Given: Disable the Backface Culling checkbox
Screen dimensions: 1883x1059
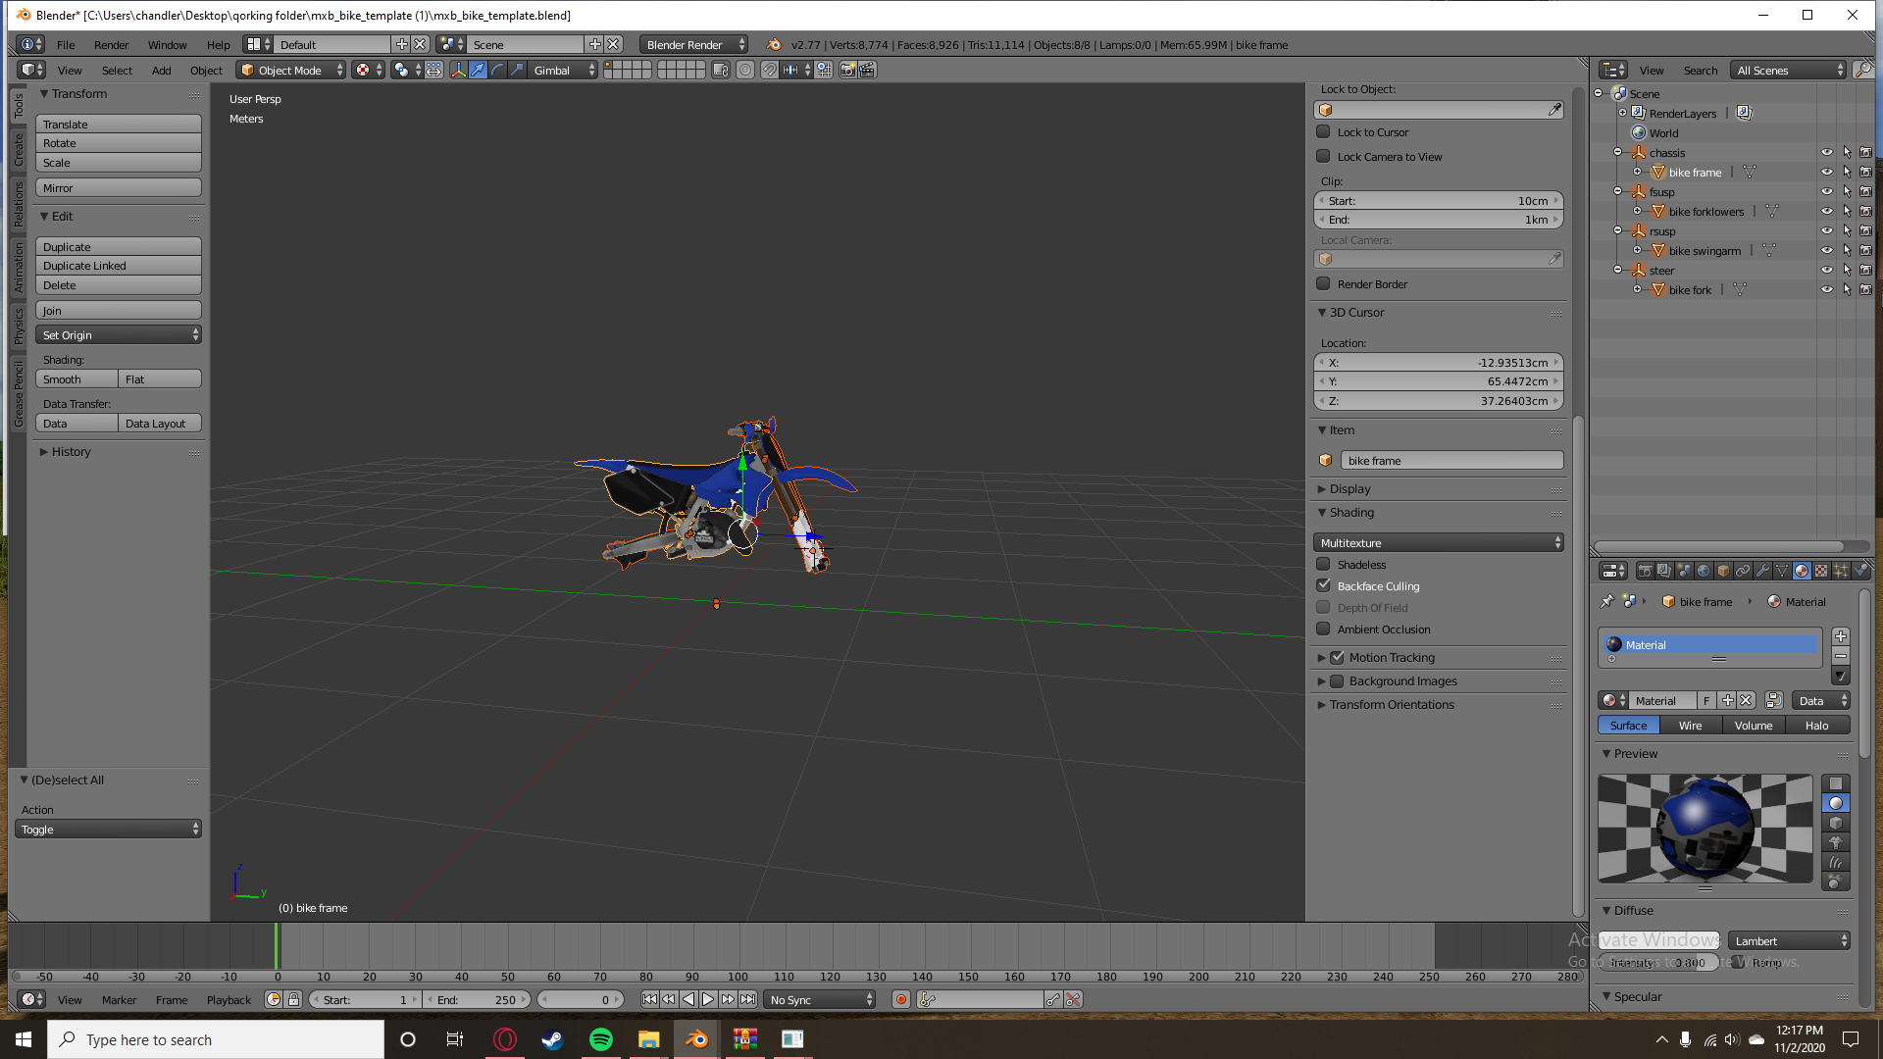Looking at the screenshot, I should (1323, 585).
